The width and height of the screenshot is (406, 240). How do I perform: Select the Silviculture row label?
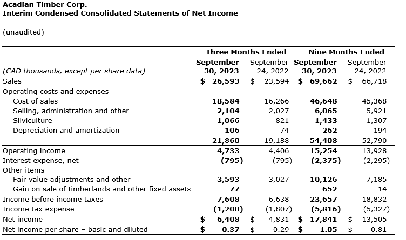point(32,120)
